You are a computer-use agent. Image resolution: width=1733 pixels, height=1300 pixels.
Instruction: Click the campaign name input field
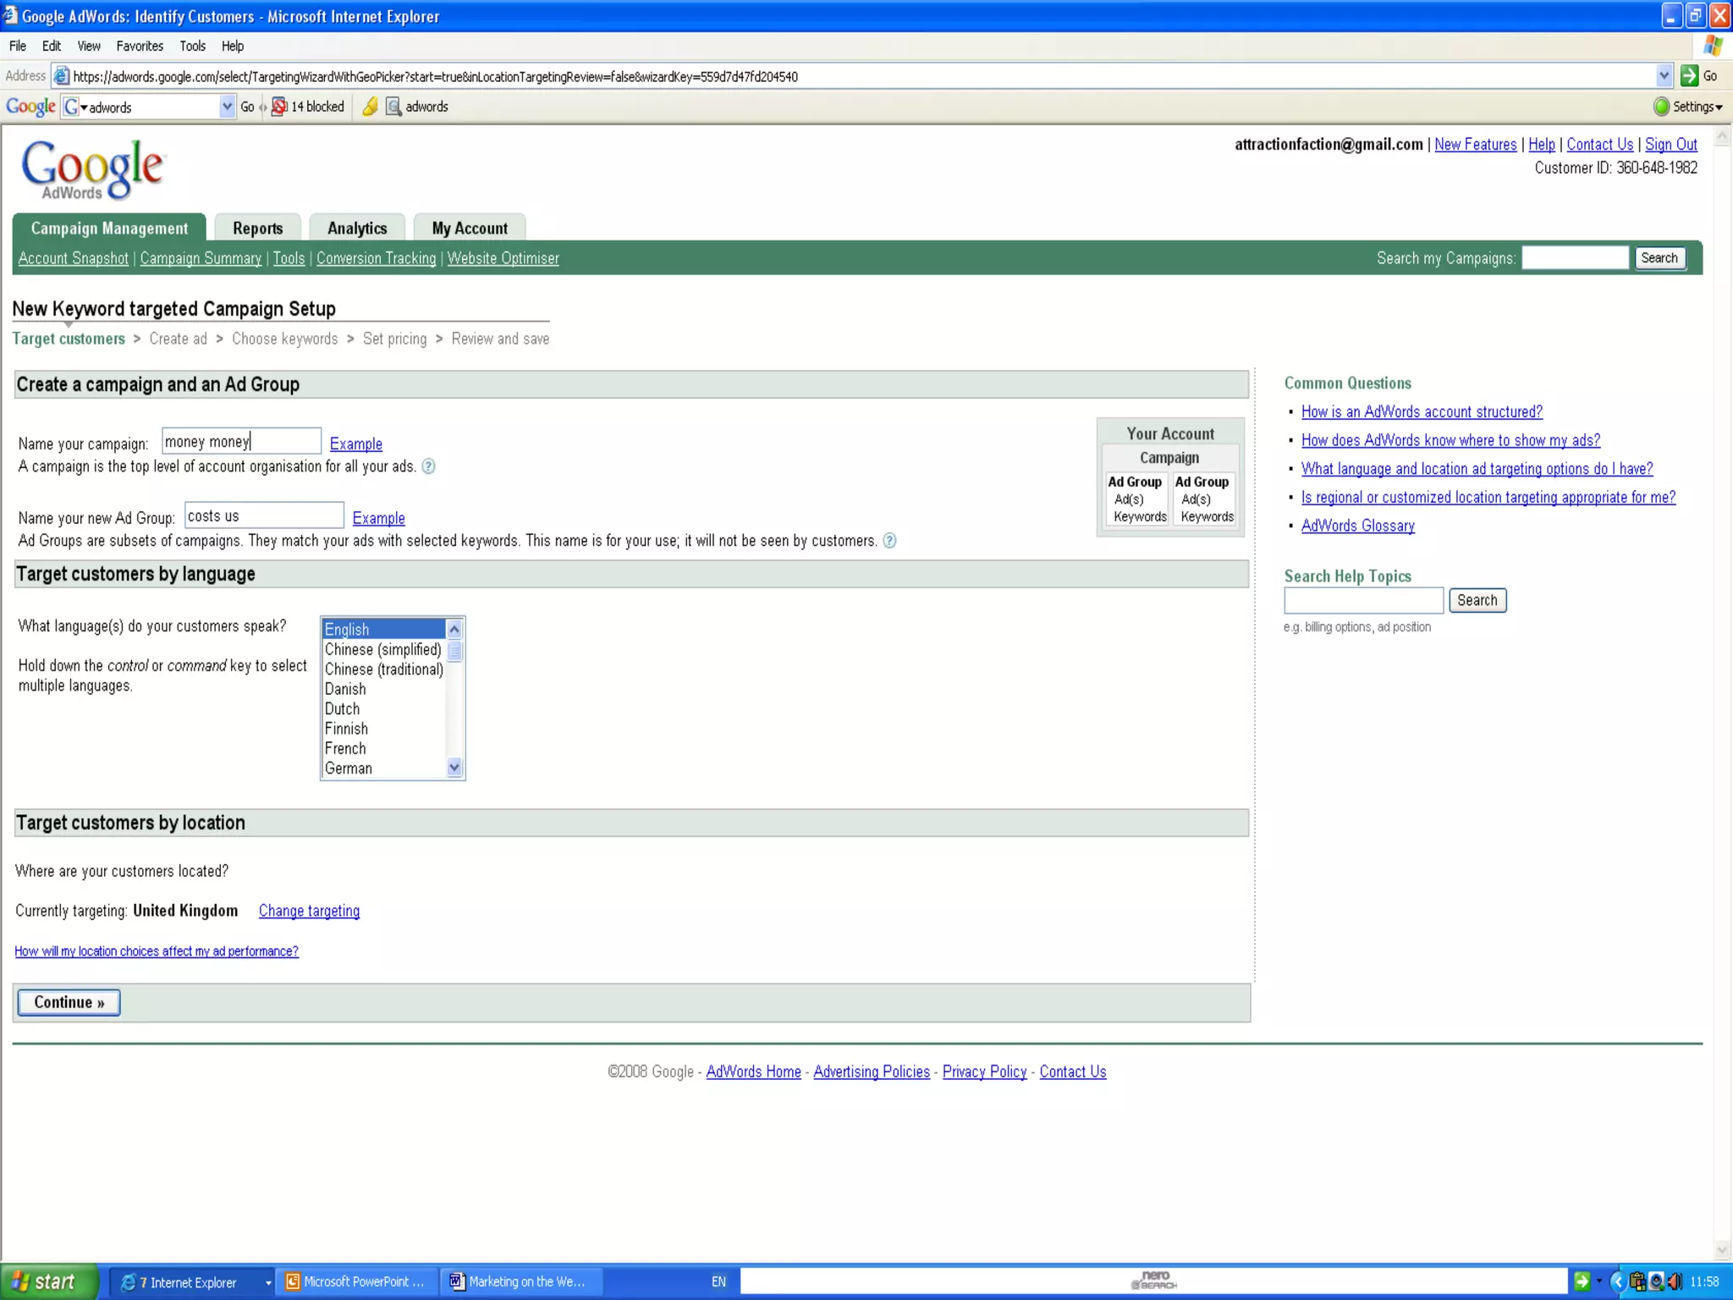point(241,442)
